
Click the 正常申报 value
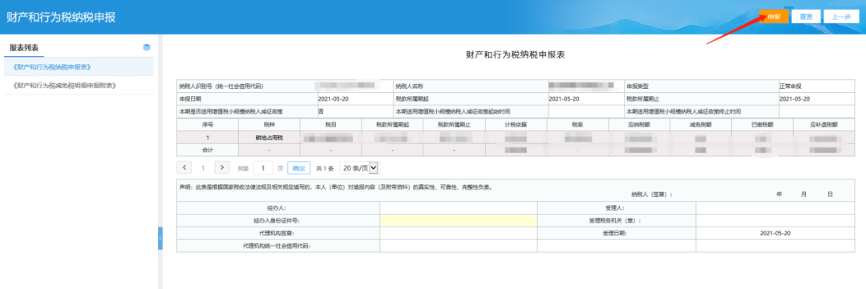click(x=791, y=86)
